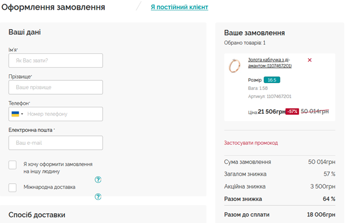The height and width of the screenshot is (223, 346).
Task: Focus the Прізвище surname field
Action: pos(55,87)
